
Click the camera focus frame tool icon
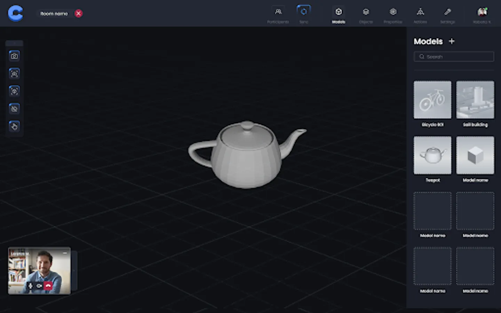coord(14,73)
